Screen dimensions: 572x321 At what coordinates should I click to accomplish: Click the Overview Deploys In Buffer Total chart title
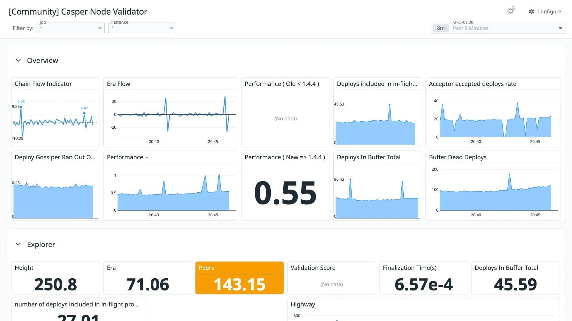point(369,157)
